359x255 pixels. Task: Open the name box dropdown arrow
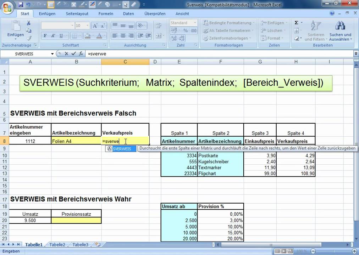[x=52, y=54]
